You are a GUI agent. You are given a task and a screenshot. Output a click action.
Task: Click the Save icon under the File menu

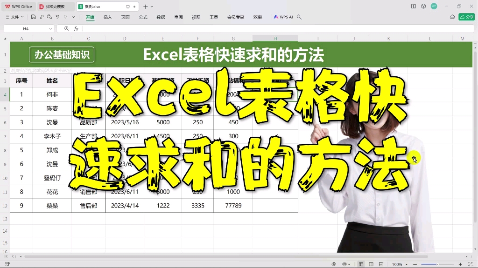click(x=34, y=17)
